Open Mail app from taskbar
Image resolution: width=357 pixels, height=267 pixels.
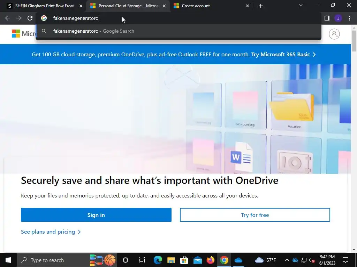click(197, 260)
